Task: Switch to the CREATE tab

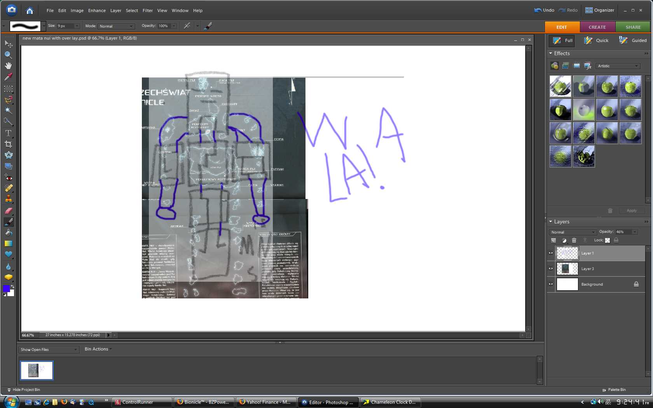Action: click(597, 27)
